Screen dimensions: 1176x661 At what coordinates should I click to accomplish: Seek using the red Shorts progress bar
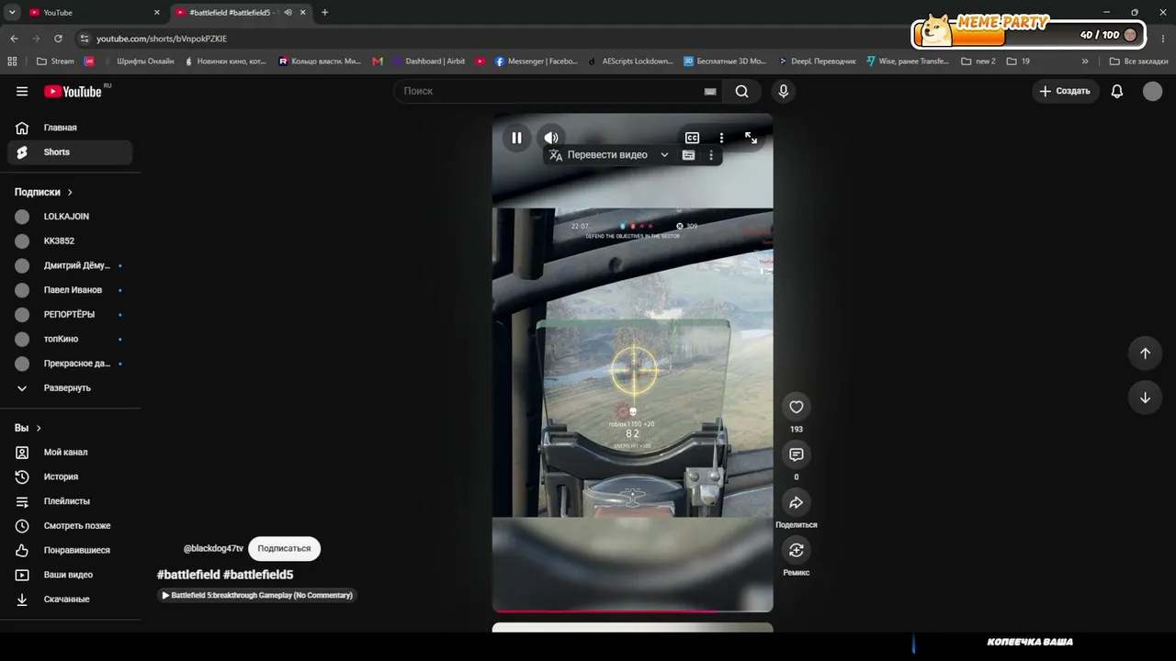632,611
